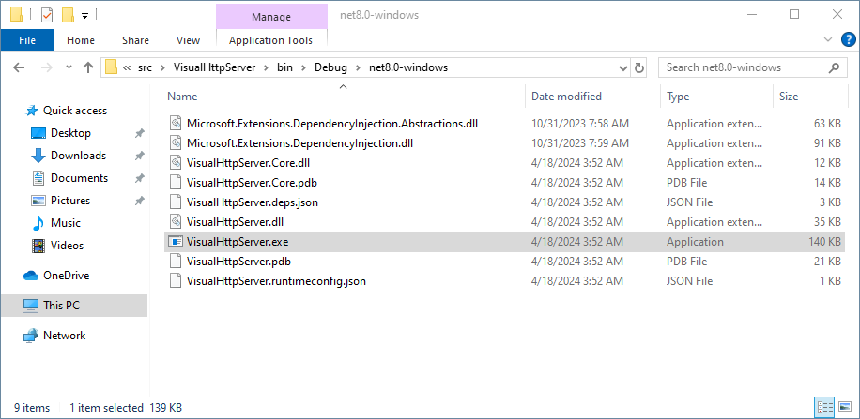Click the New folder icon in the quick access toolbar
This screenshot has height=419, width=860.
(x=68, y=15)
